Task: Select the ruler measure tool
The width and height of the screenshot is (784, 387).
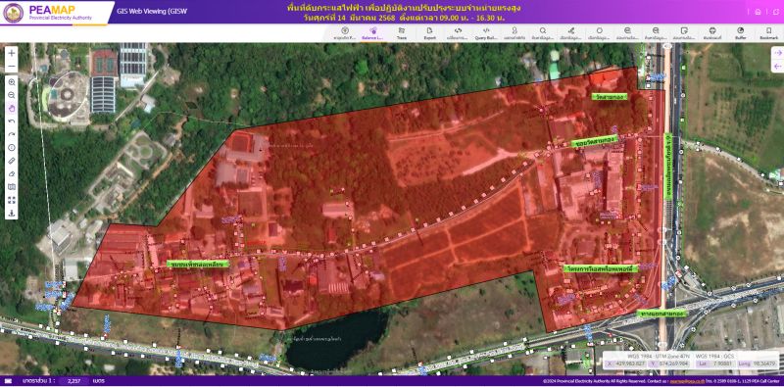Action: click(x=12, y=161)
